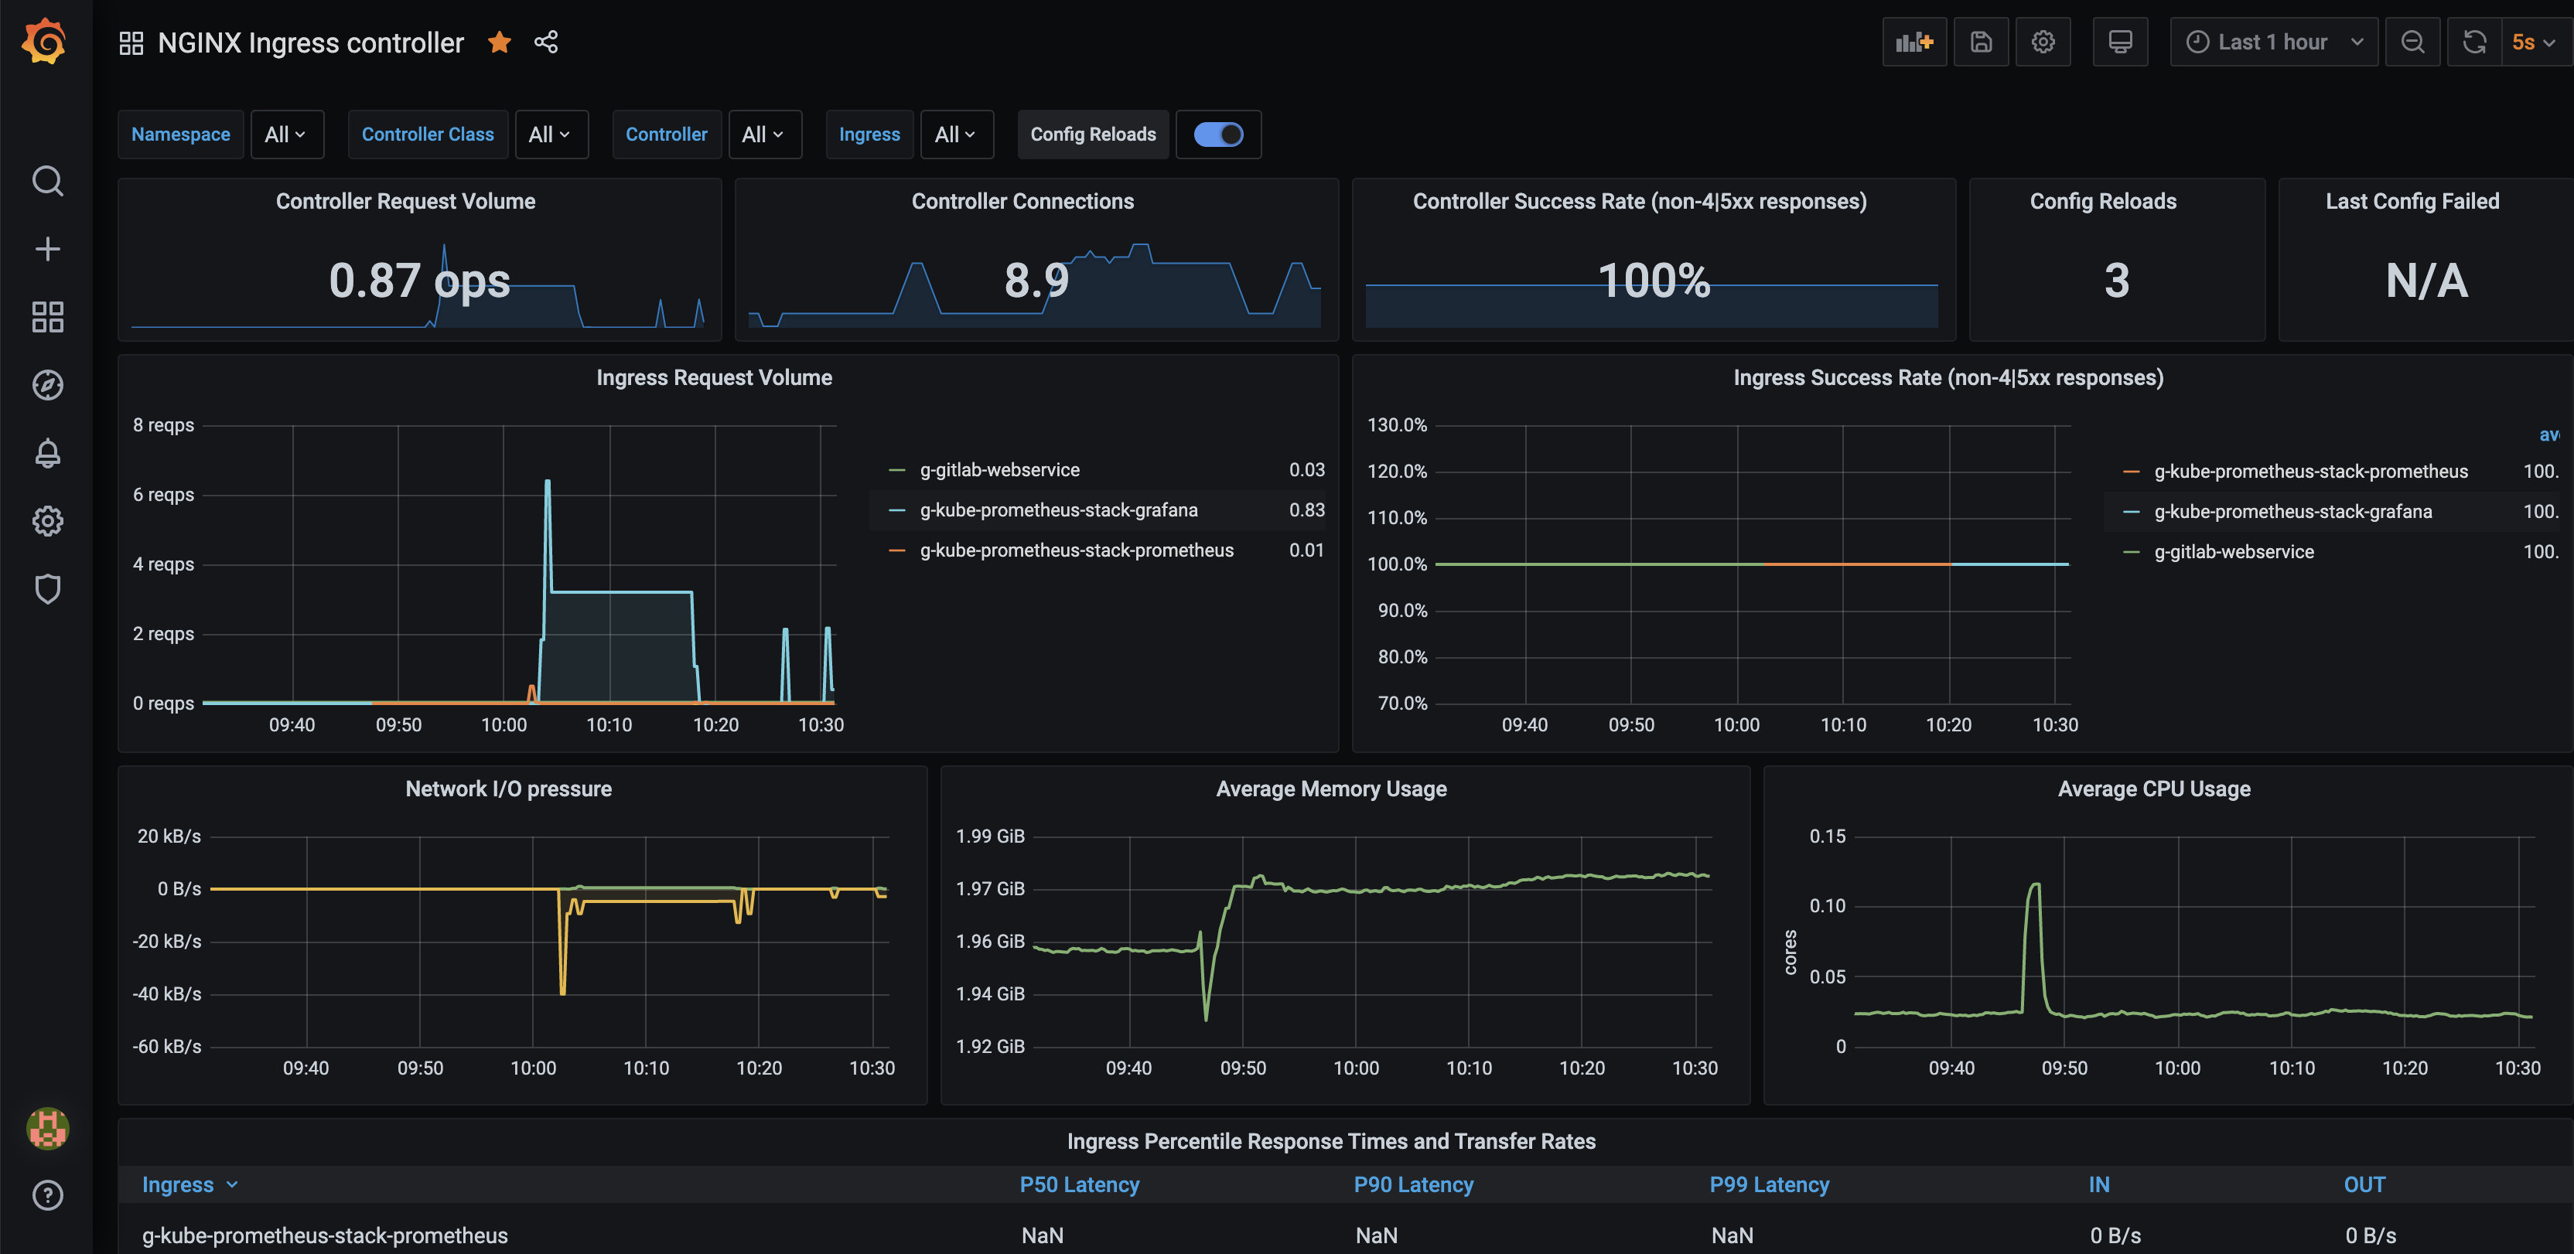
Task: Open the Grafana home logo
Action: pos(45,42)
